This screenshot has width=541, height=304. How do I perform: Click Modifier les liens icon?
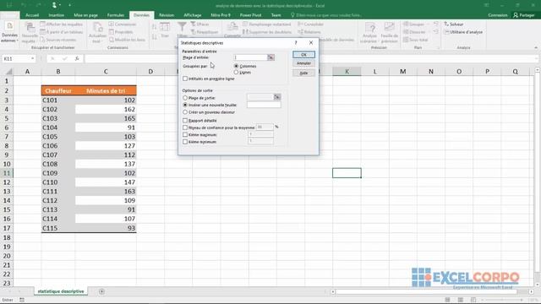[x=111, y=40]
